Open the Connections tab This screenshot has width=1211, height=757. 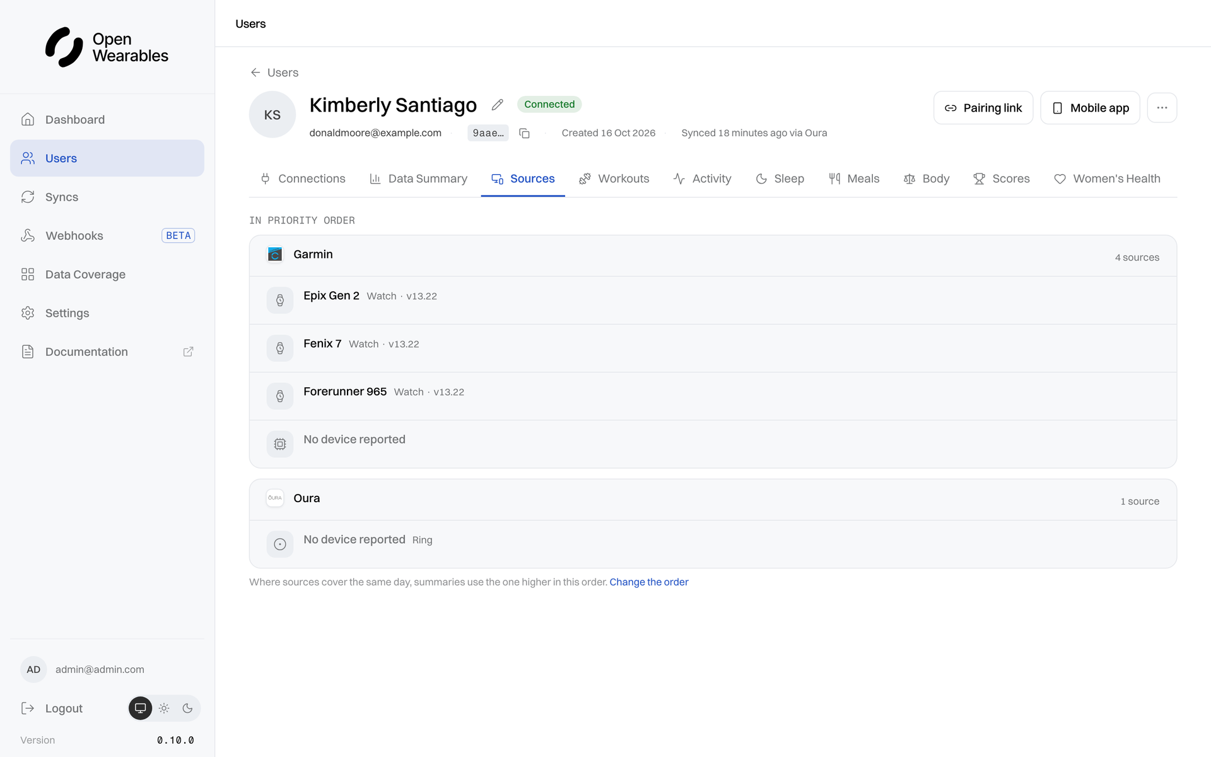(303, 179)
